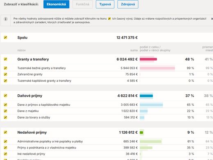Screen dimensions: 213x160
Task: Click the Granty a transfery percentage bar
Action: (x=148, y=59)
